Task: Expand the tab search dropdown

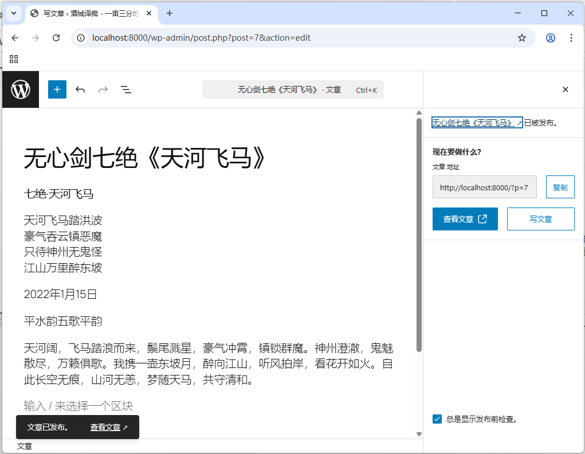Action: (14, 13)
